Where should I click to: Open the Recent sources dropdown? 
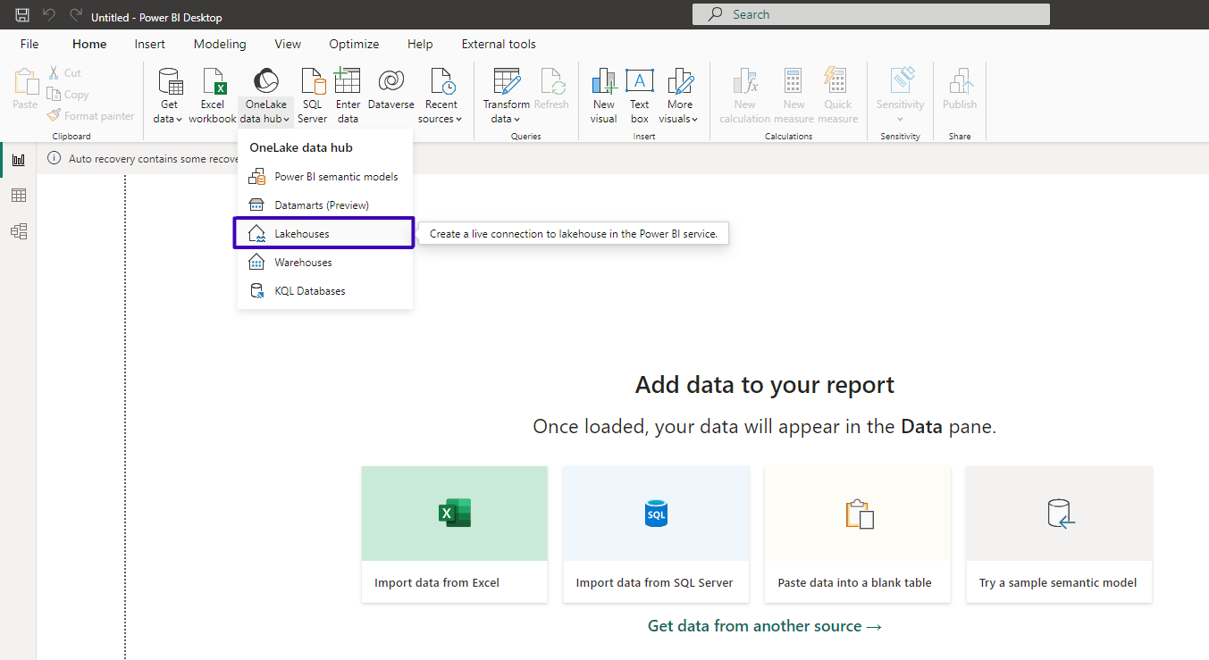click(x=440, y=94)
